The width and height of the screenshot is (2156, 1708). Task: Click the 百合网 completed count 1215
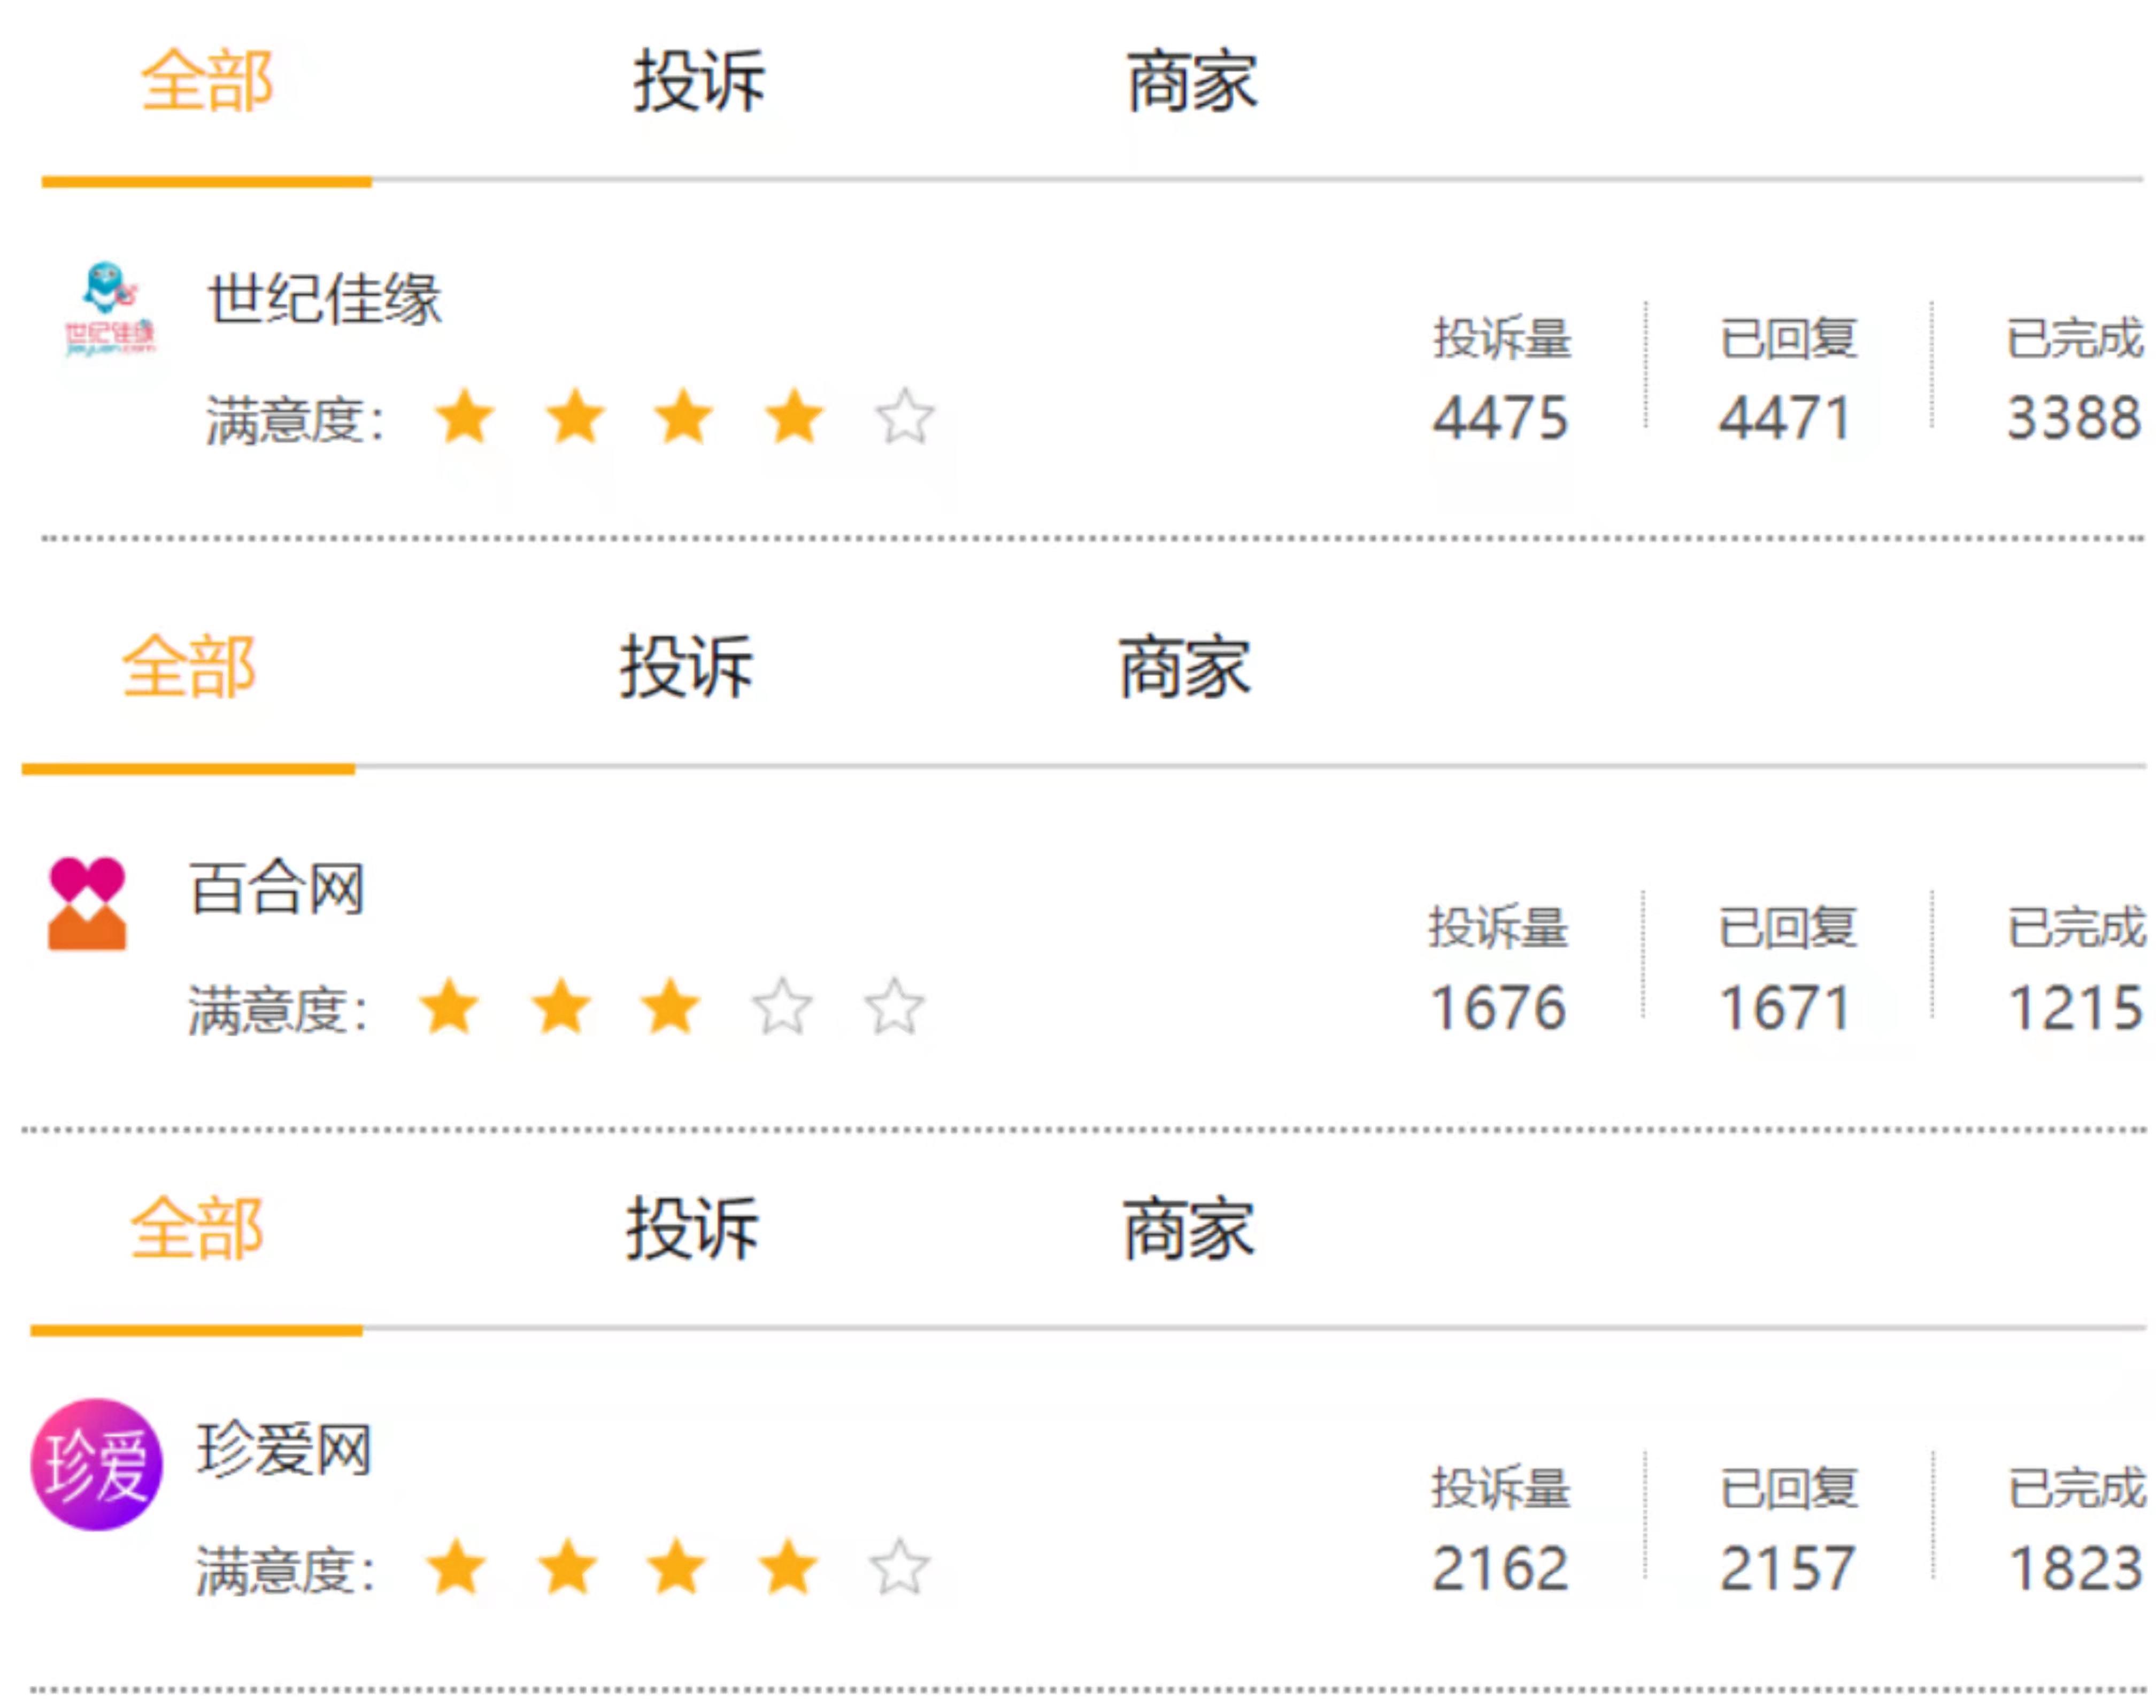2075,1007
